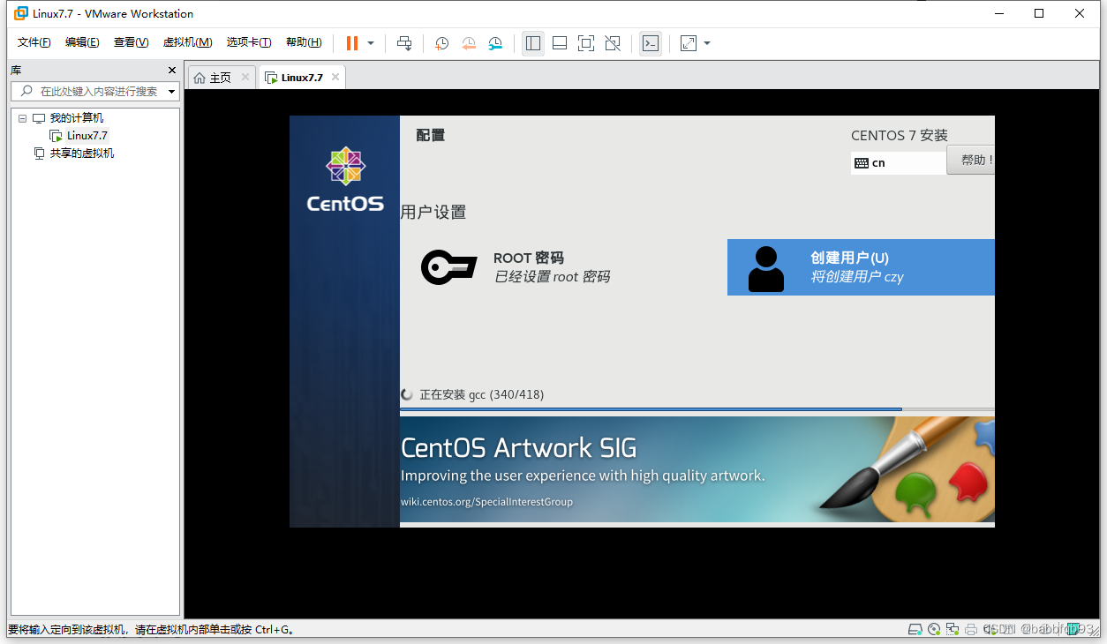Screen dimensions: 1107x644
Task: Open the 编辑(E) menu
Action: pos(82,42)
